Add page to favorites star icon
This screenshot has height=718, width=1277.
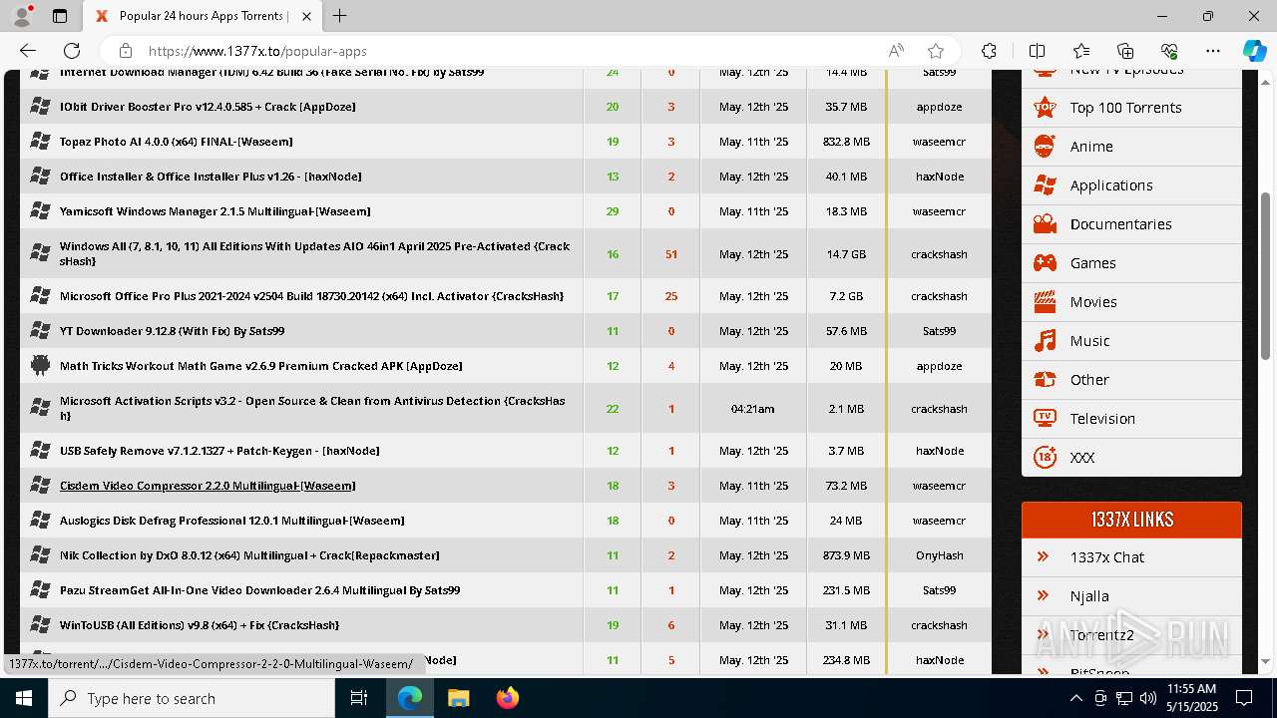(936, 51)
